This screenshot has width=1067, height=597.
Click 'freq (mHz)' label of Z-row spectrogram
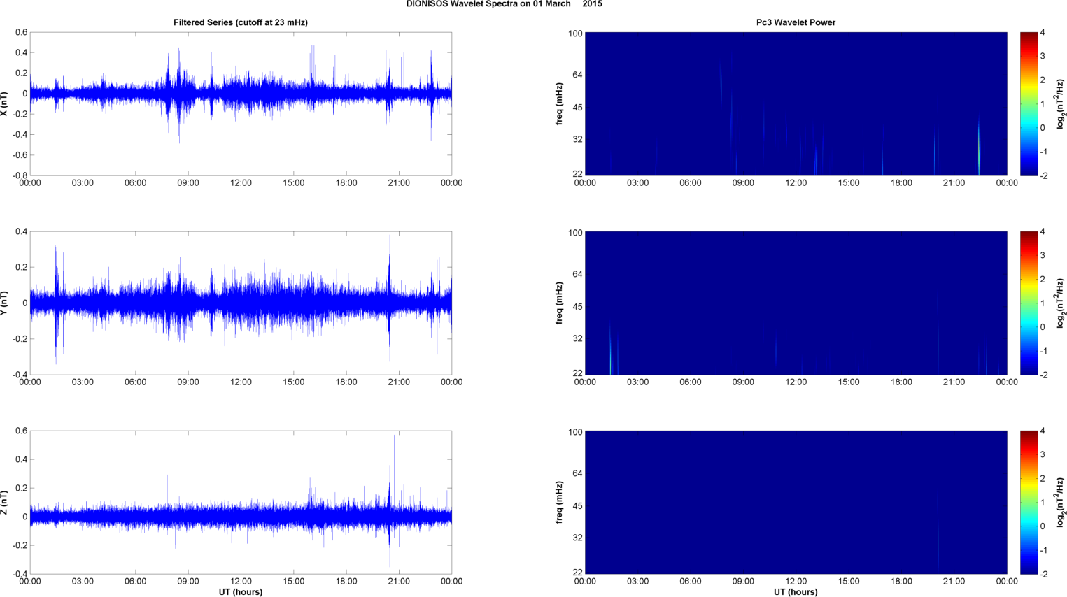coord(560,502)
